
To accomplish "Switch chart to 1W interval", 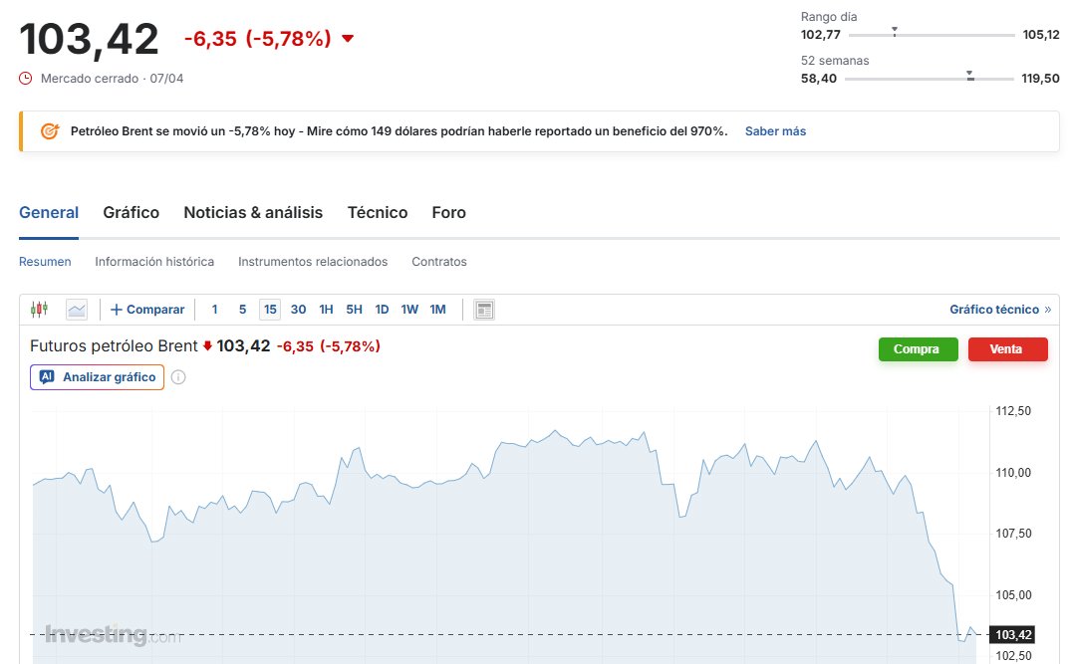I will [409, 310].
